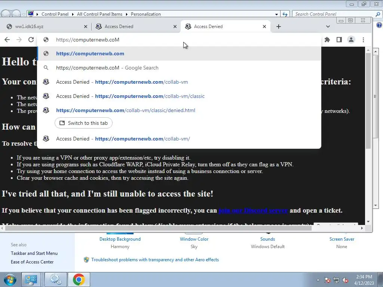Click the Personalization breadcrumb
The height and width of the screenshot is (287, 383).
[x=146, y=14]
